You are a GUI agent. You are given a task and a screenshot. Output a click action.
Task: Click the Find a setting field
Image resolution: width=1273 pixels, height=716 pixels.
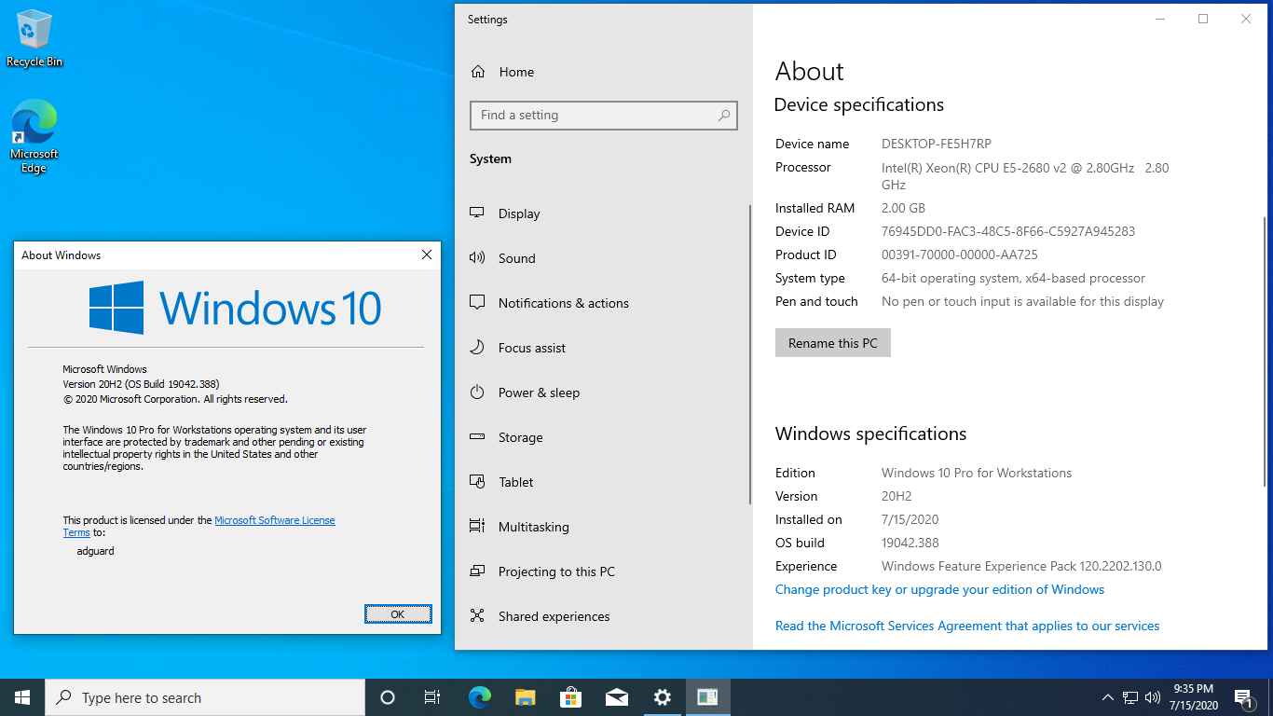604,116
